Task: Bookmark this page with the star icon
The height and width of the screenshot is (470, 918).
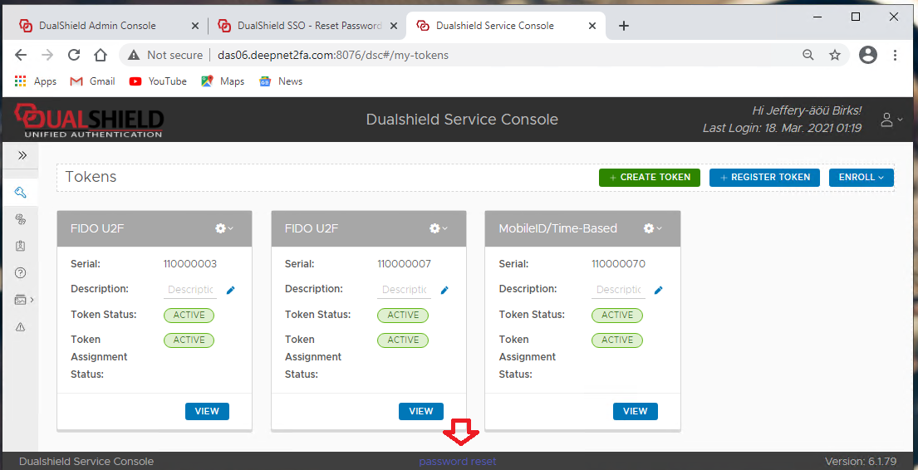Action: click(835, 55)
